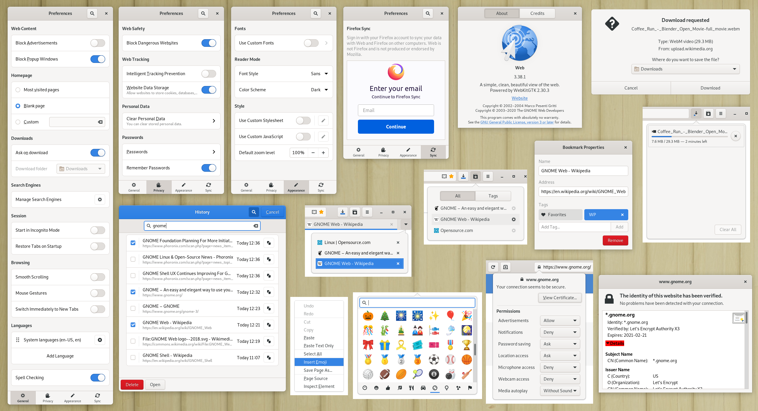Copy URL of GNOME – GNOME history row
The width and height of the screenshot is (758, 411).
269,308
